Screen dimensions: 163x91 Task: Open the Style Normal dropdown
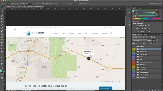[49, 4]
